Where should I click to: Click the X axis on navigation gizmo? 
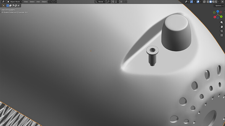(215, 17)
